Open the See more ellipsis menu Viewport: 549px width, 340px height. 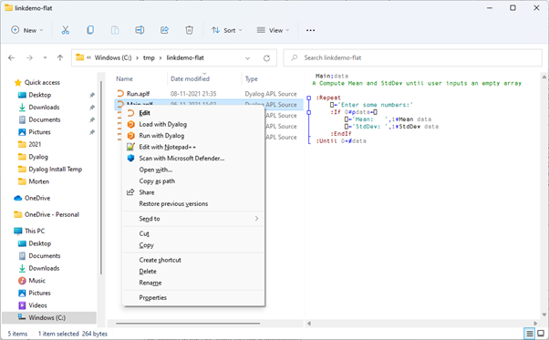(x=310, y=30)
